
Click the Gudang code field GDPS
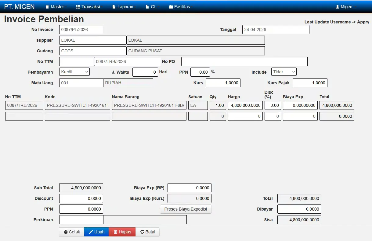click(93, 51)
